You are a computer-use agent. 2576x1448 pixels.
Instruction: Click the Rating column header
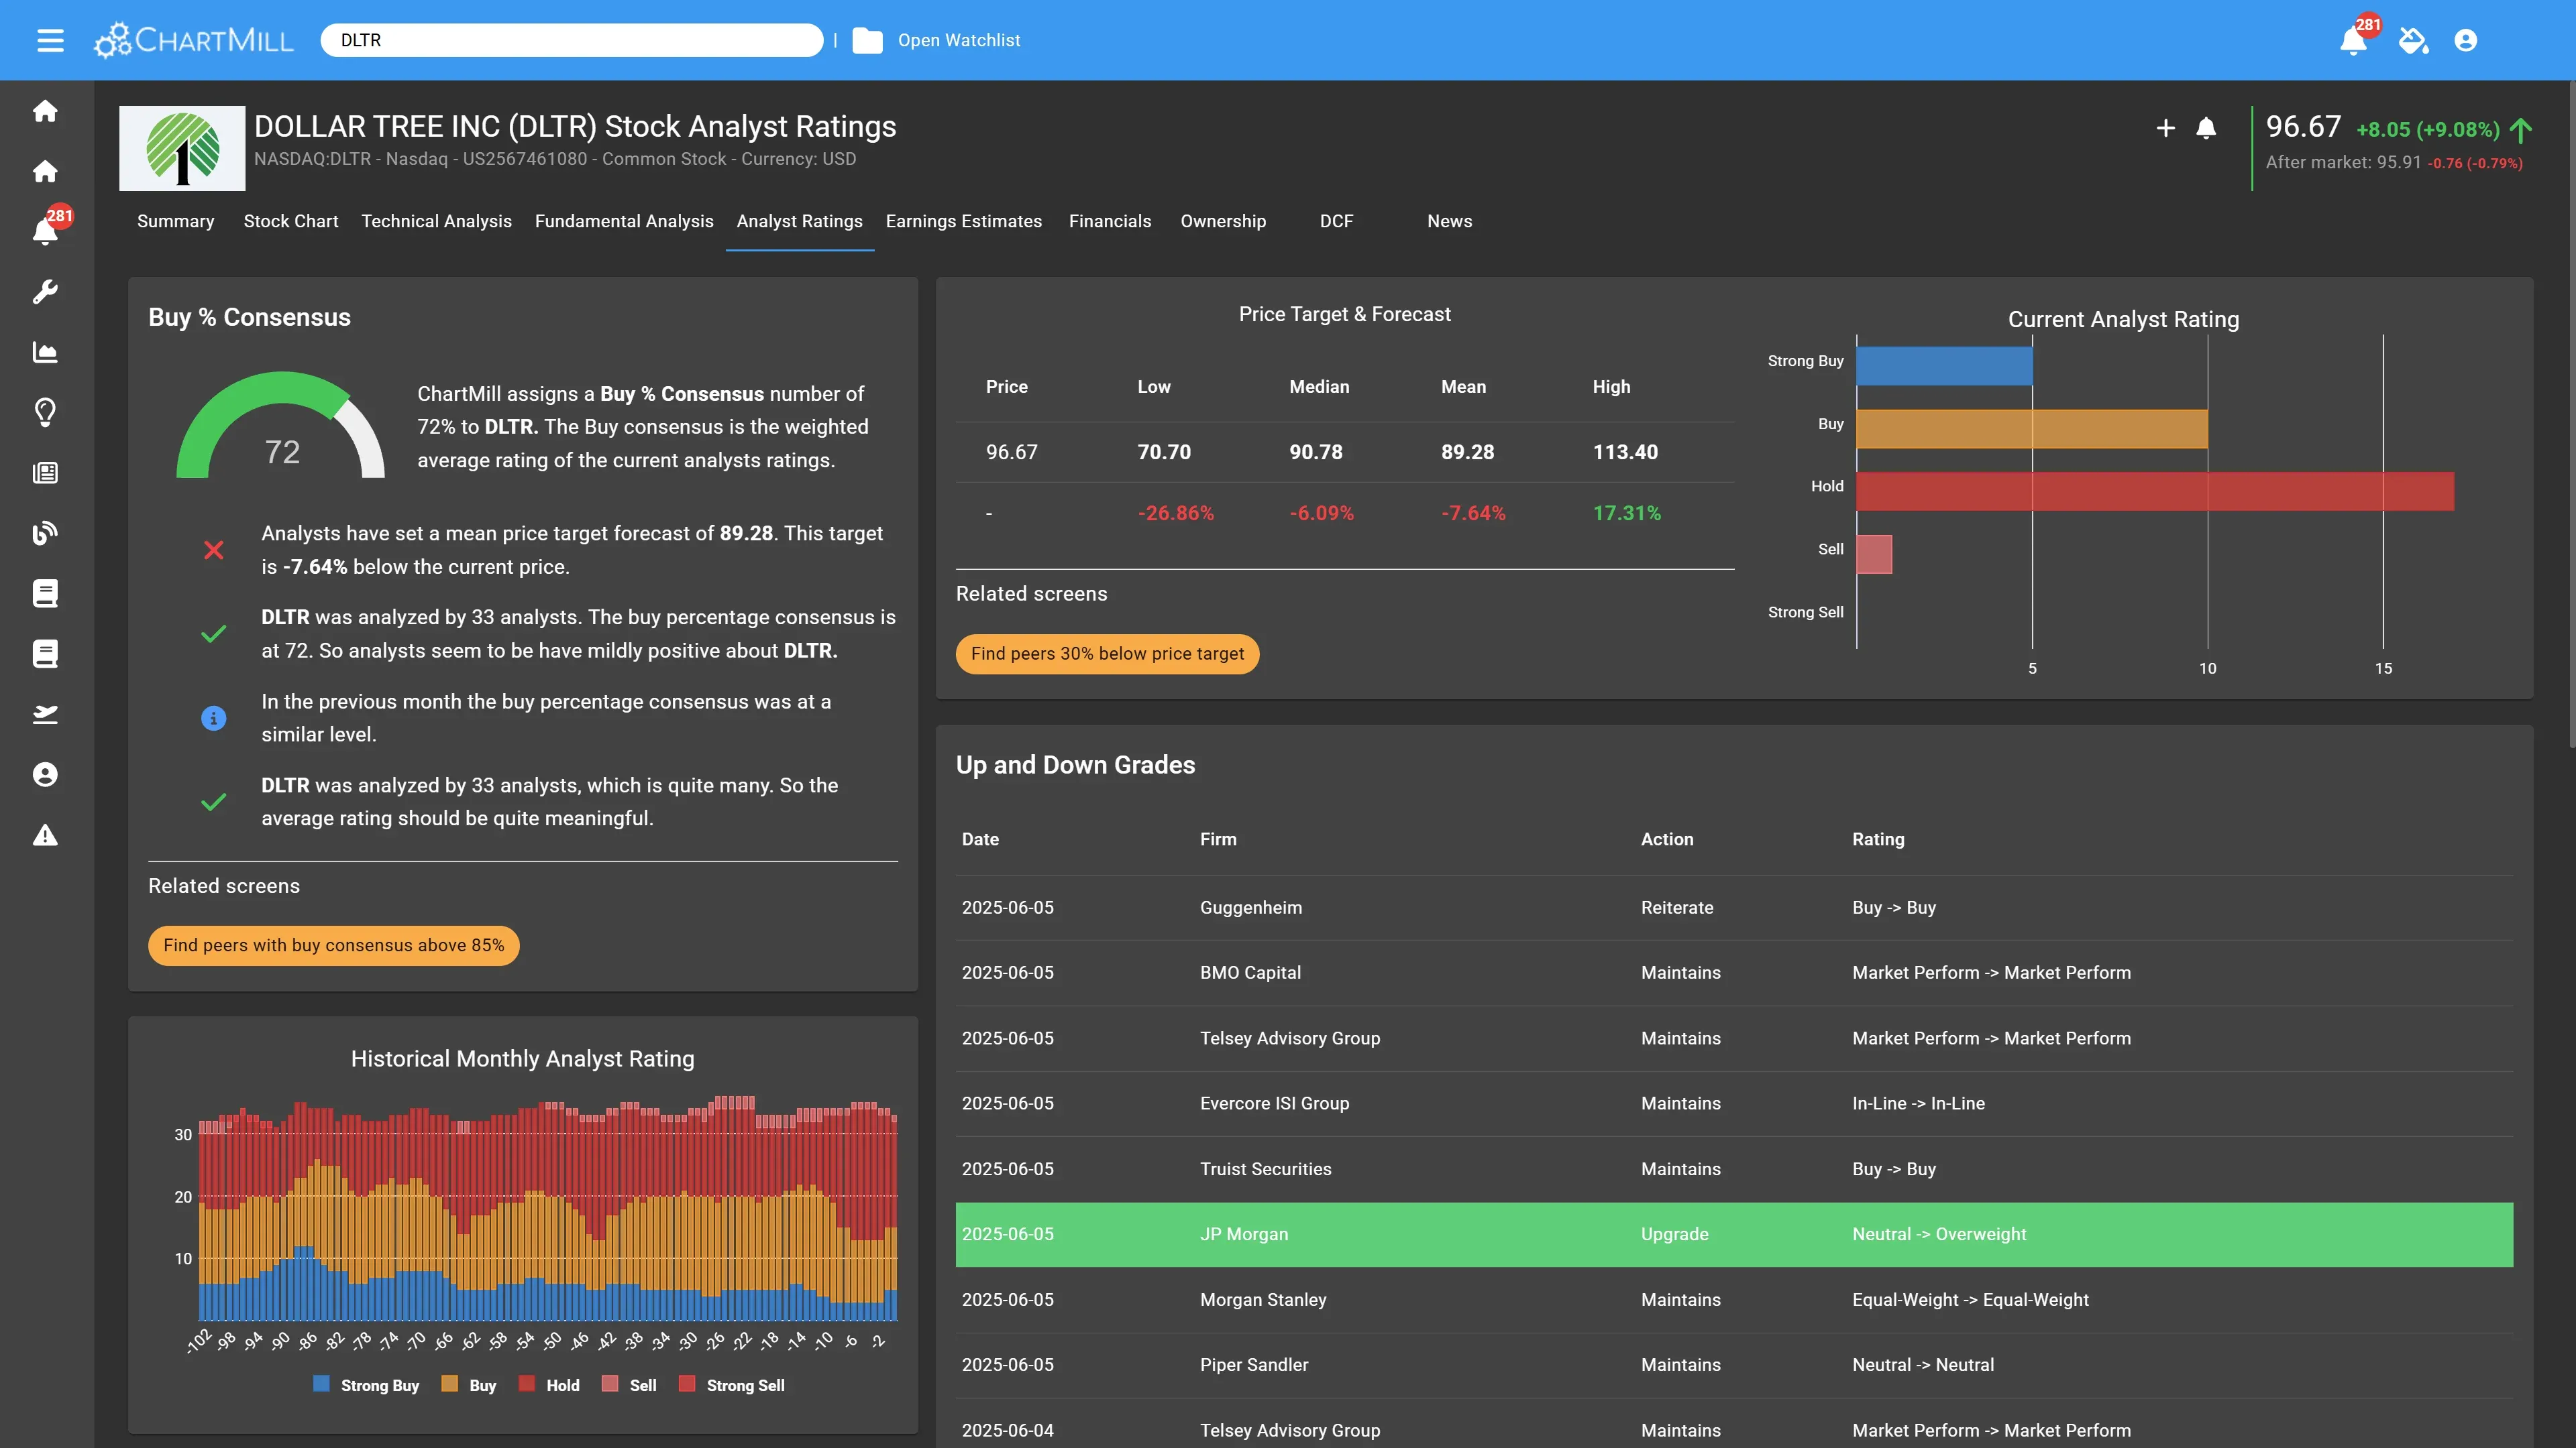[x=1878, y=839]
